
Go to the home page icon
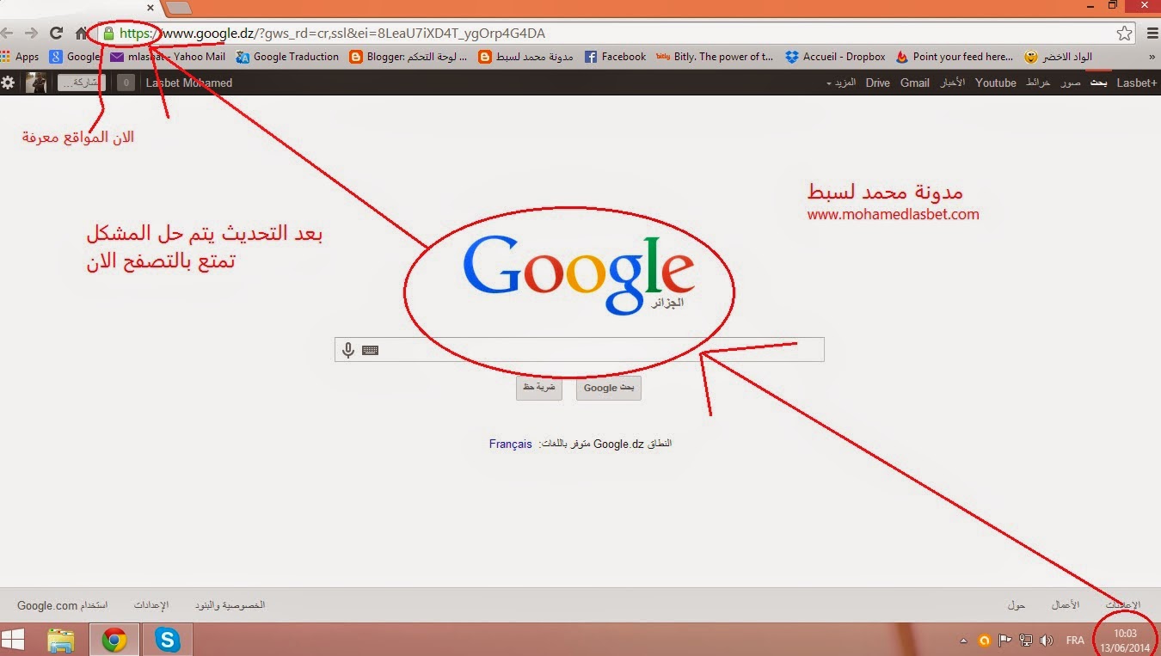pyautogui.click(x=82, y=34)
